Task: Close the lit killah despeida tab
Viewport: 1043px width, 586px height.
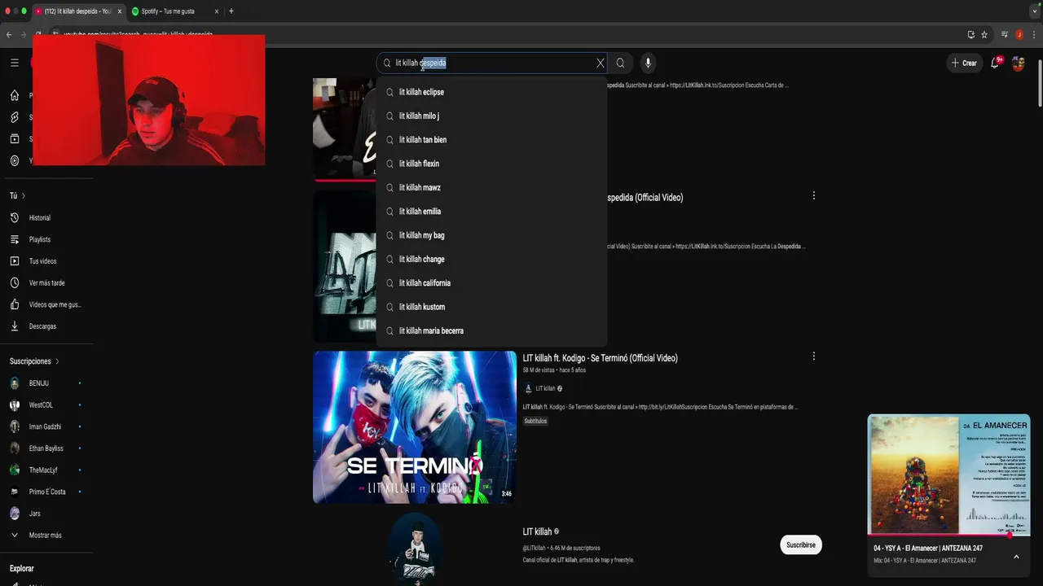Action: [x=119, y=11]
